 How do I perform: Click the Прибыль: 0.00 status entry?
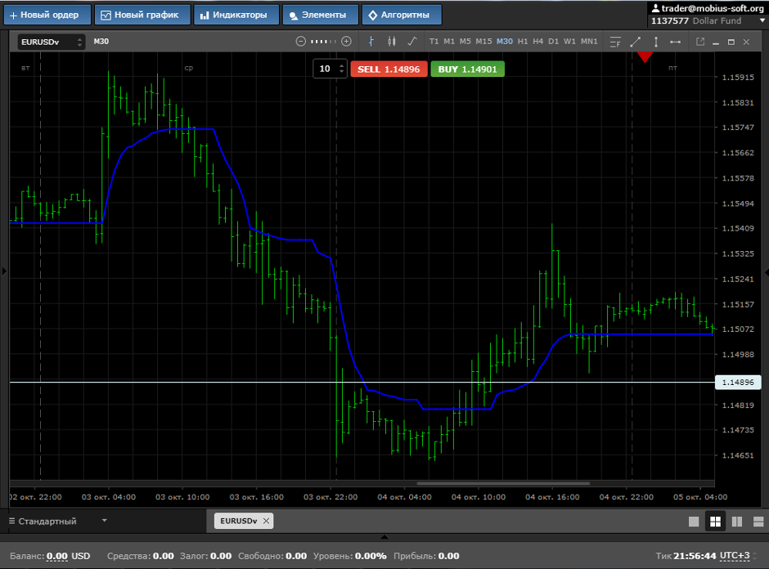point(426,556)
